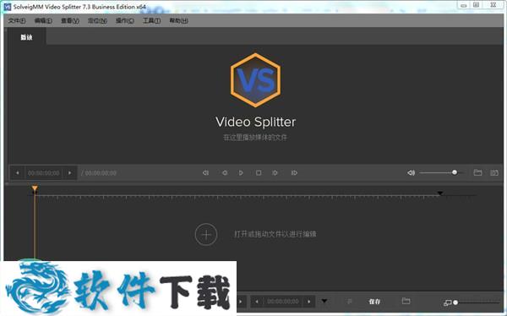
Task: Mute audio via the speaker icon
Action: 411,172
